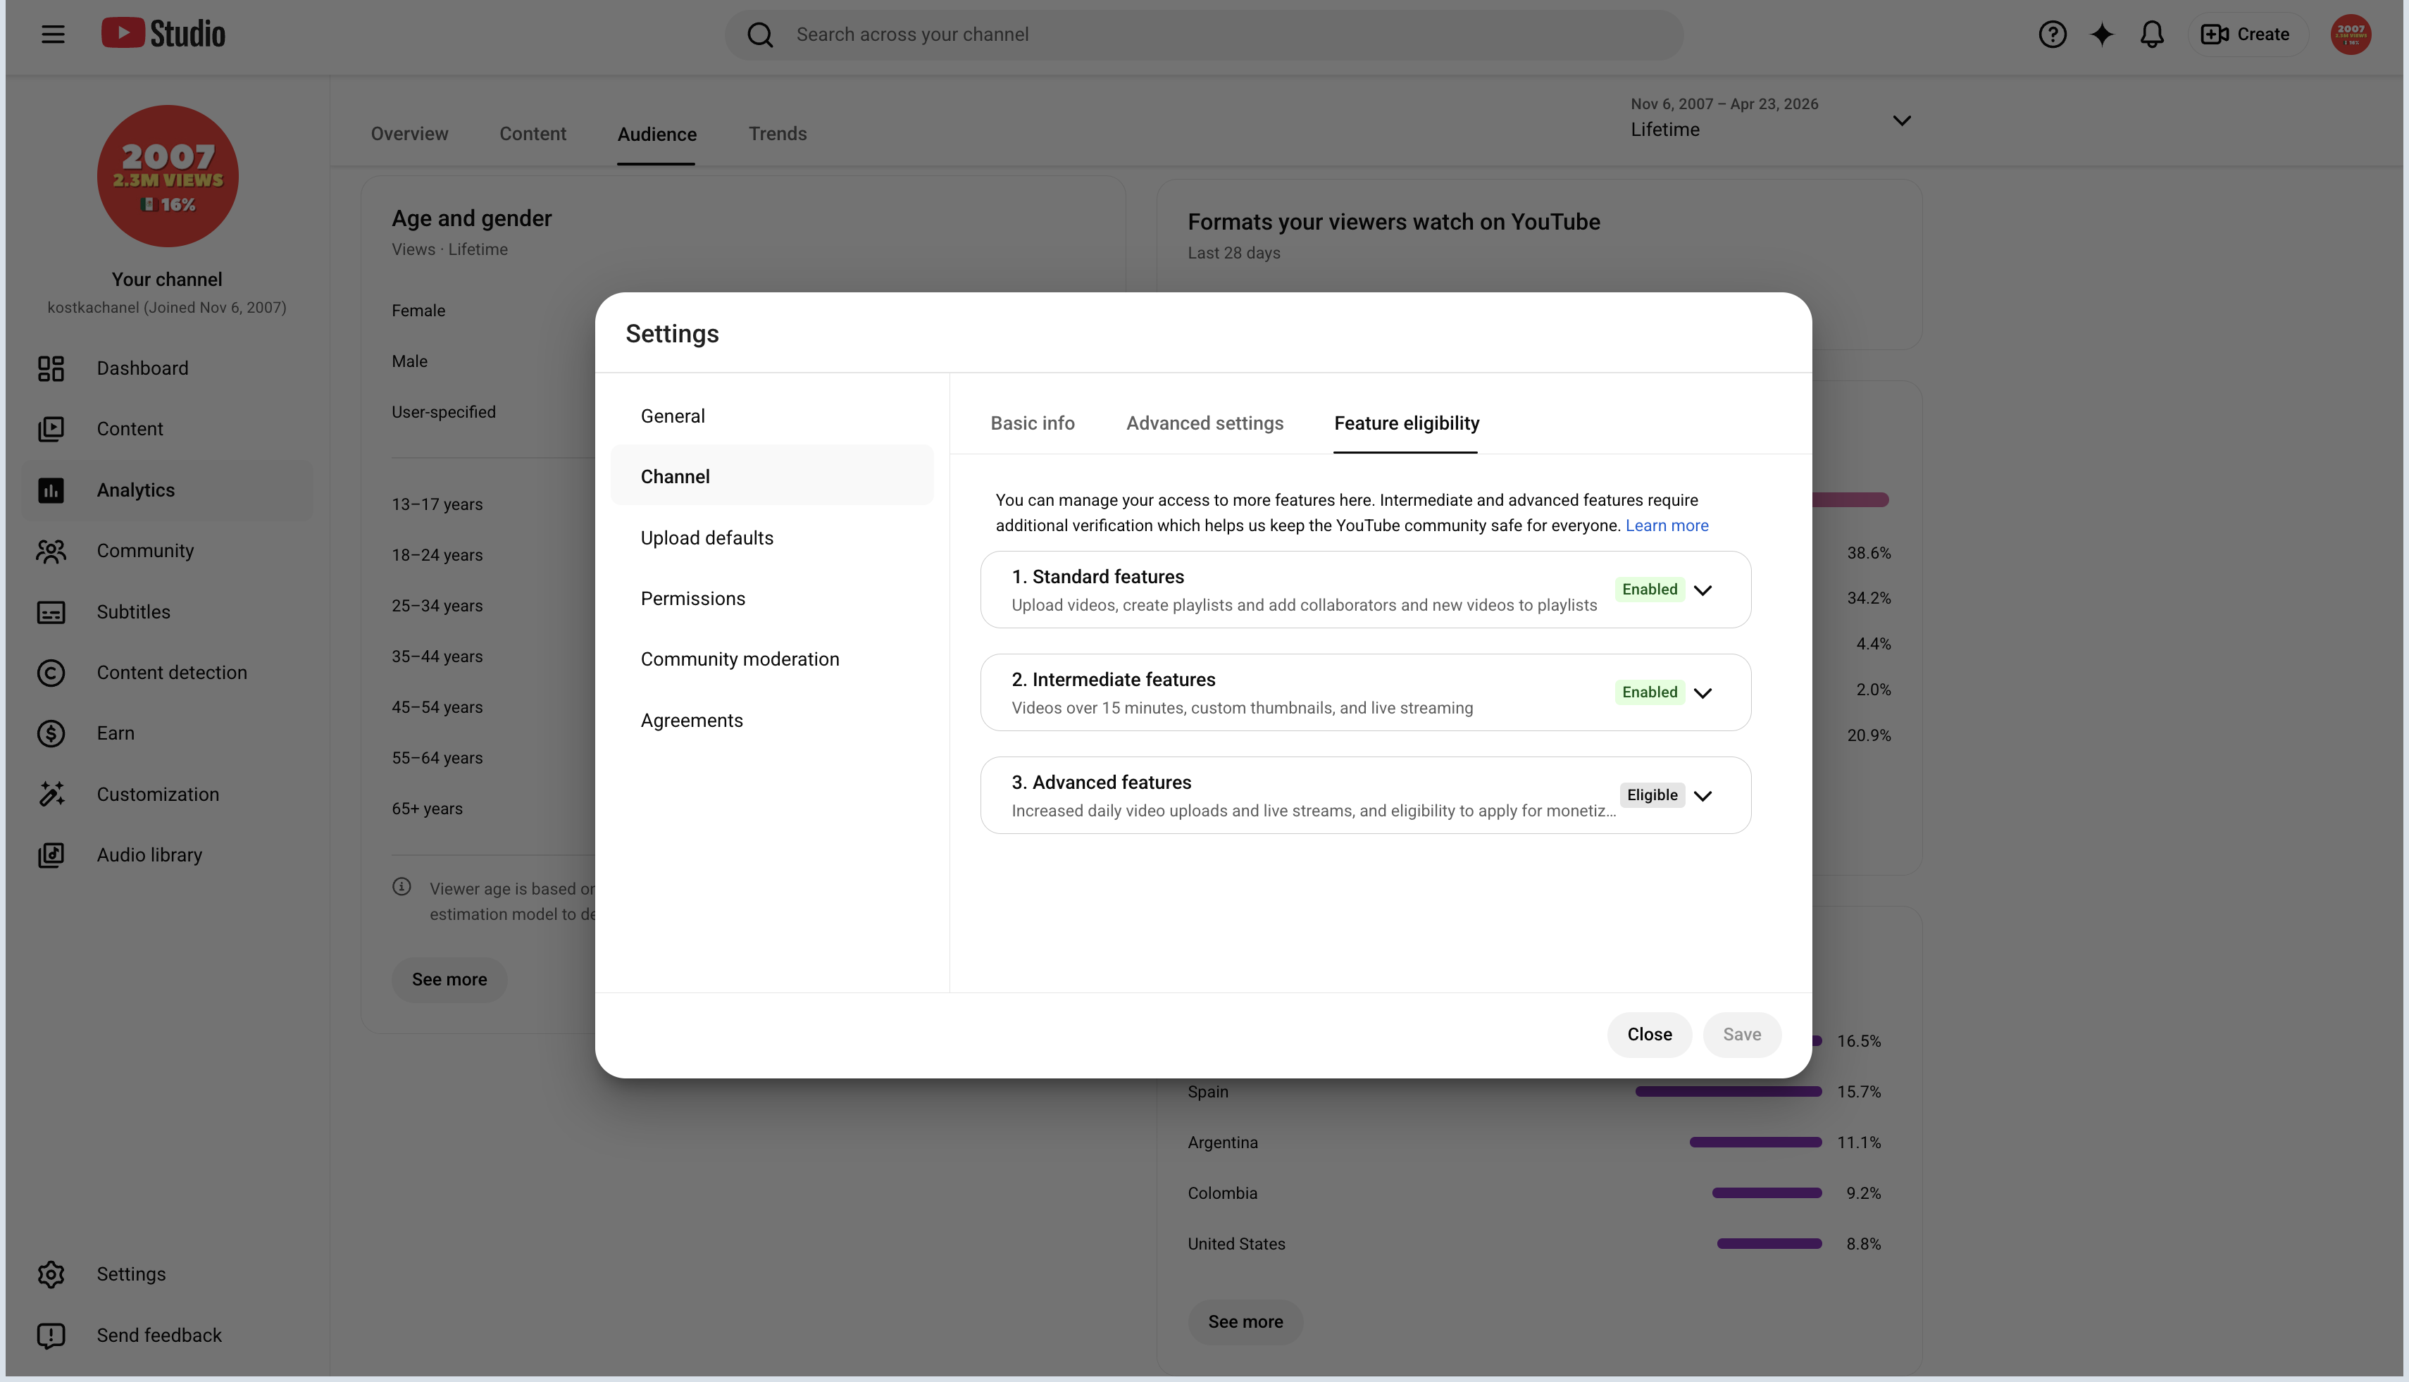
Task: Click the Content detection copyright icon
Action: (51, 673)
